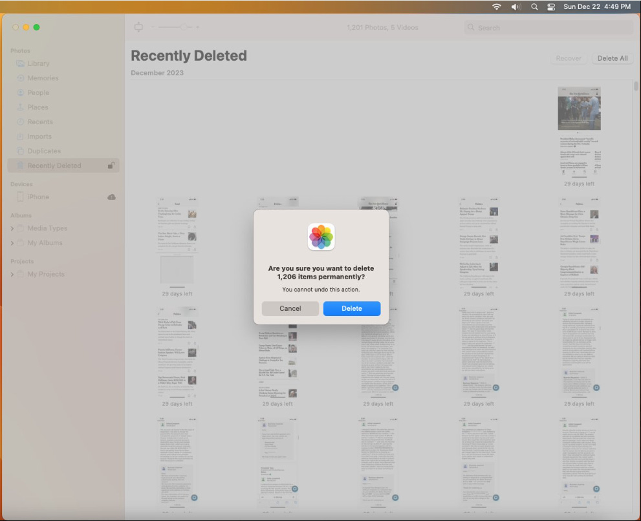Click the Library sidebar icon
The height and width of the screenshot is (521, 641).
[20, 63]
